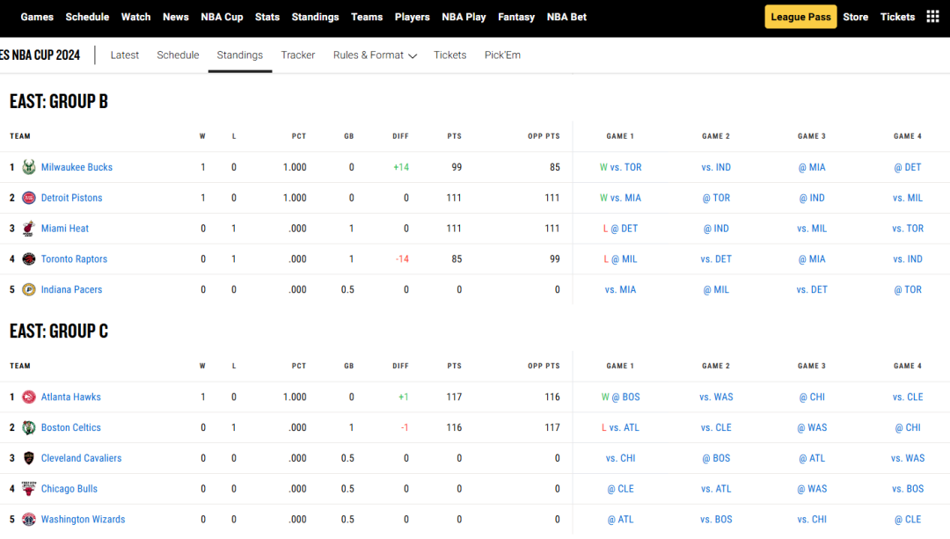950x539 pixels.
Task: Open News in the top navigation
Action: pos(176,17)
